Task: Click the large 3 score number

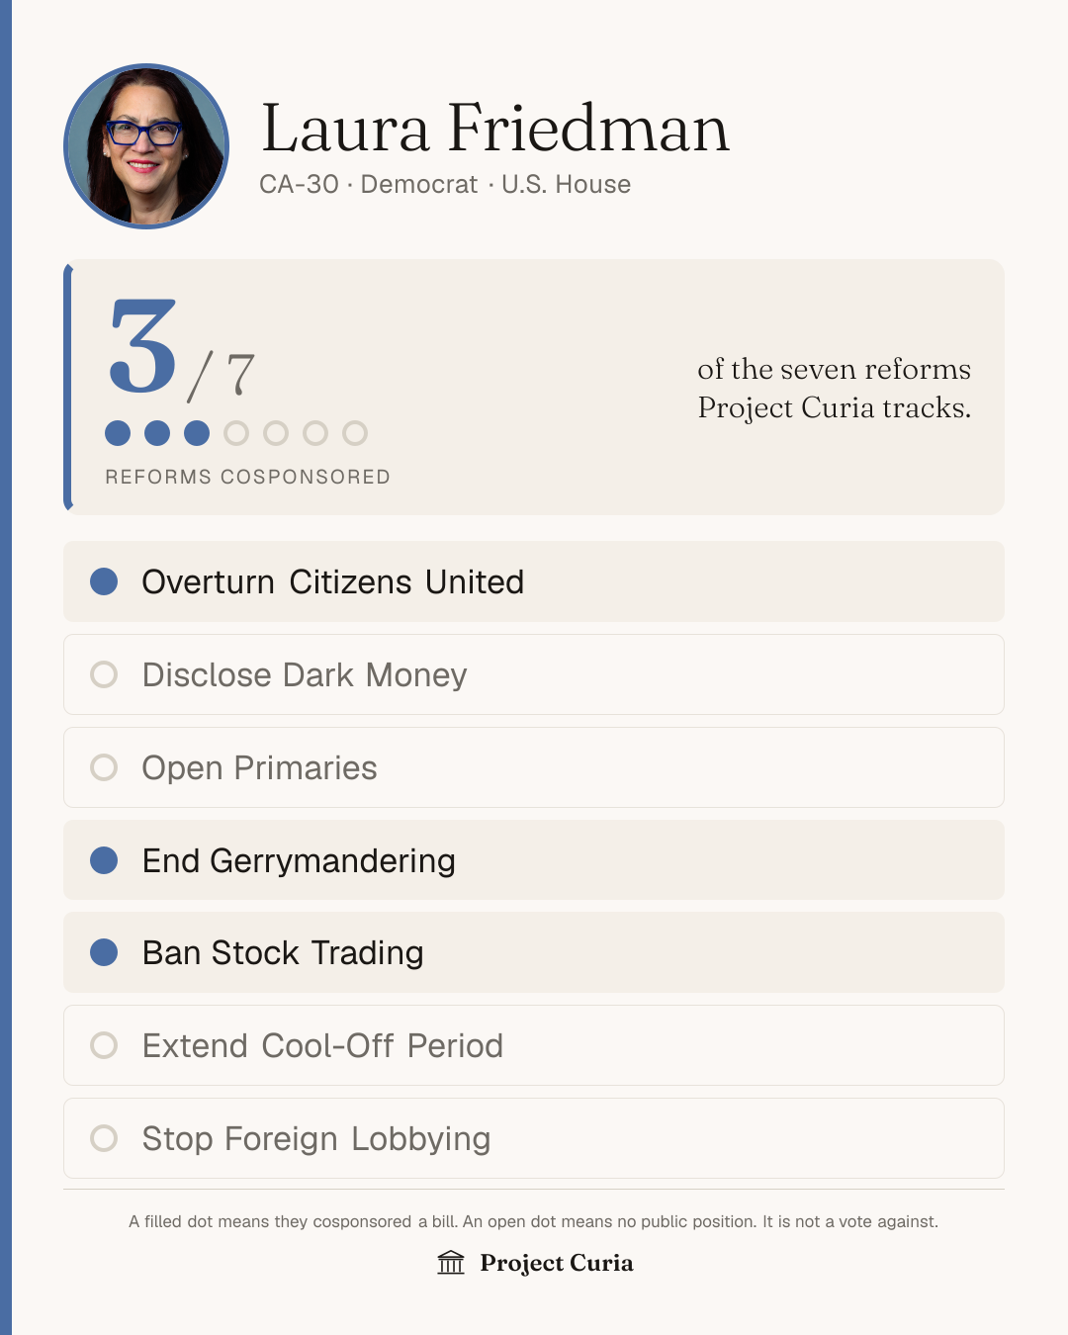Action: click(143, 346)
